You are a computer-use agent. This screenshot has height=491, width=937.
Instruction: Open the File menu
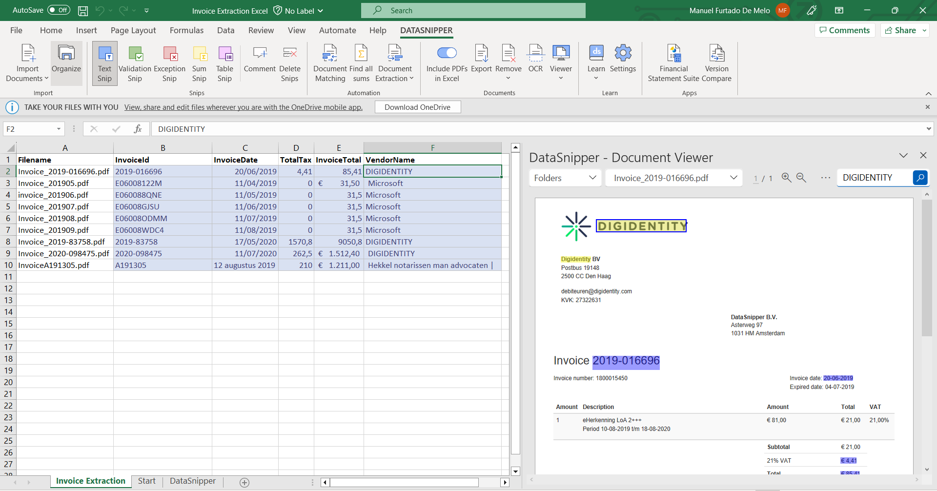(16, 30)
